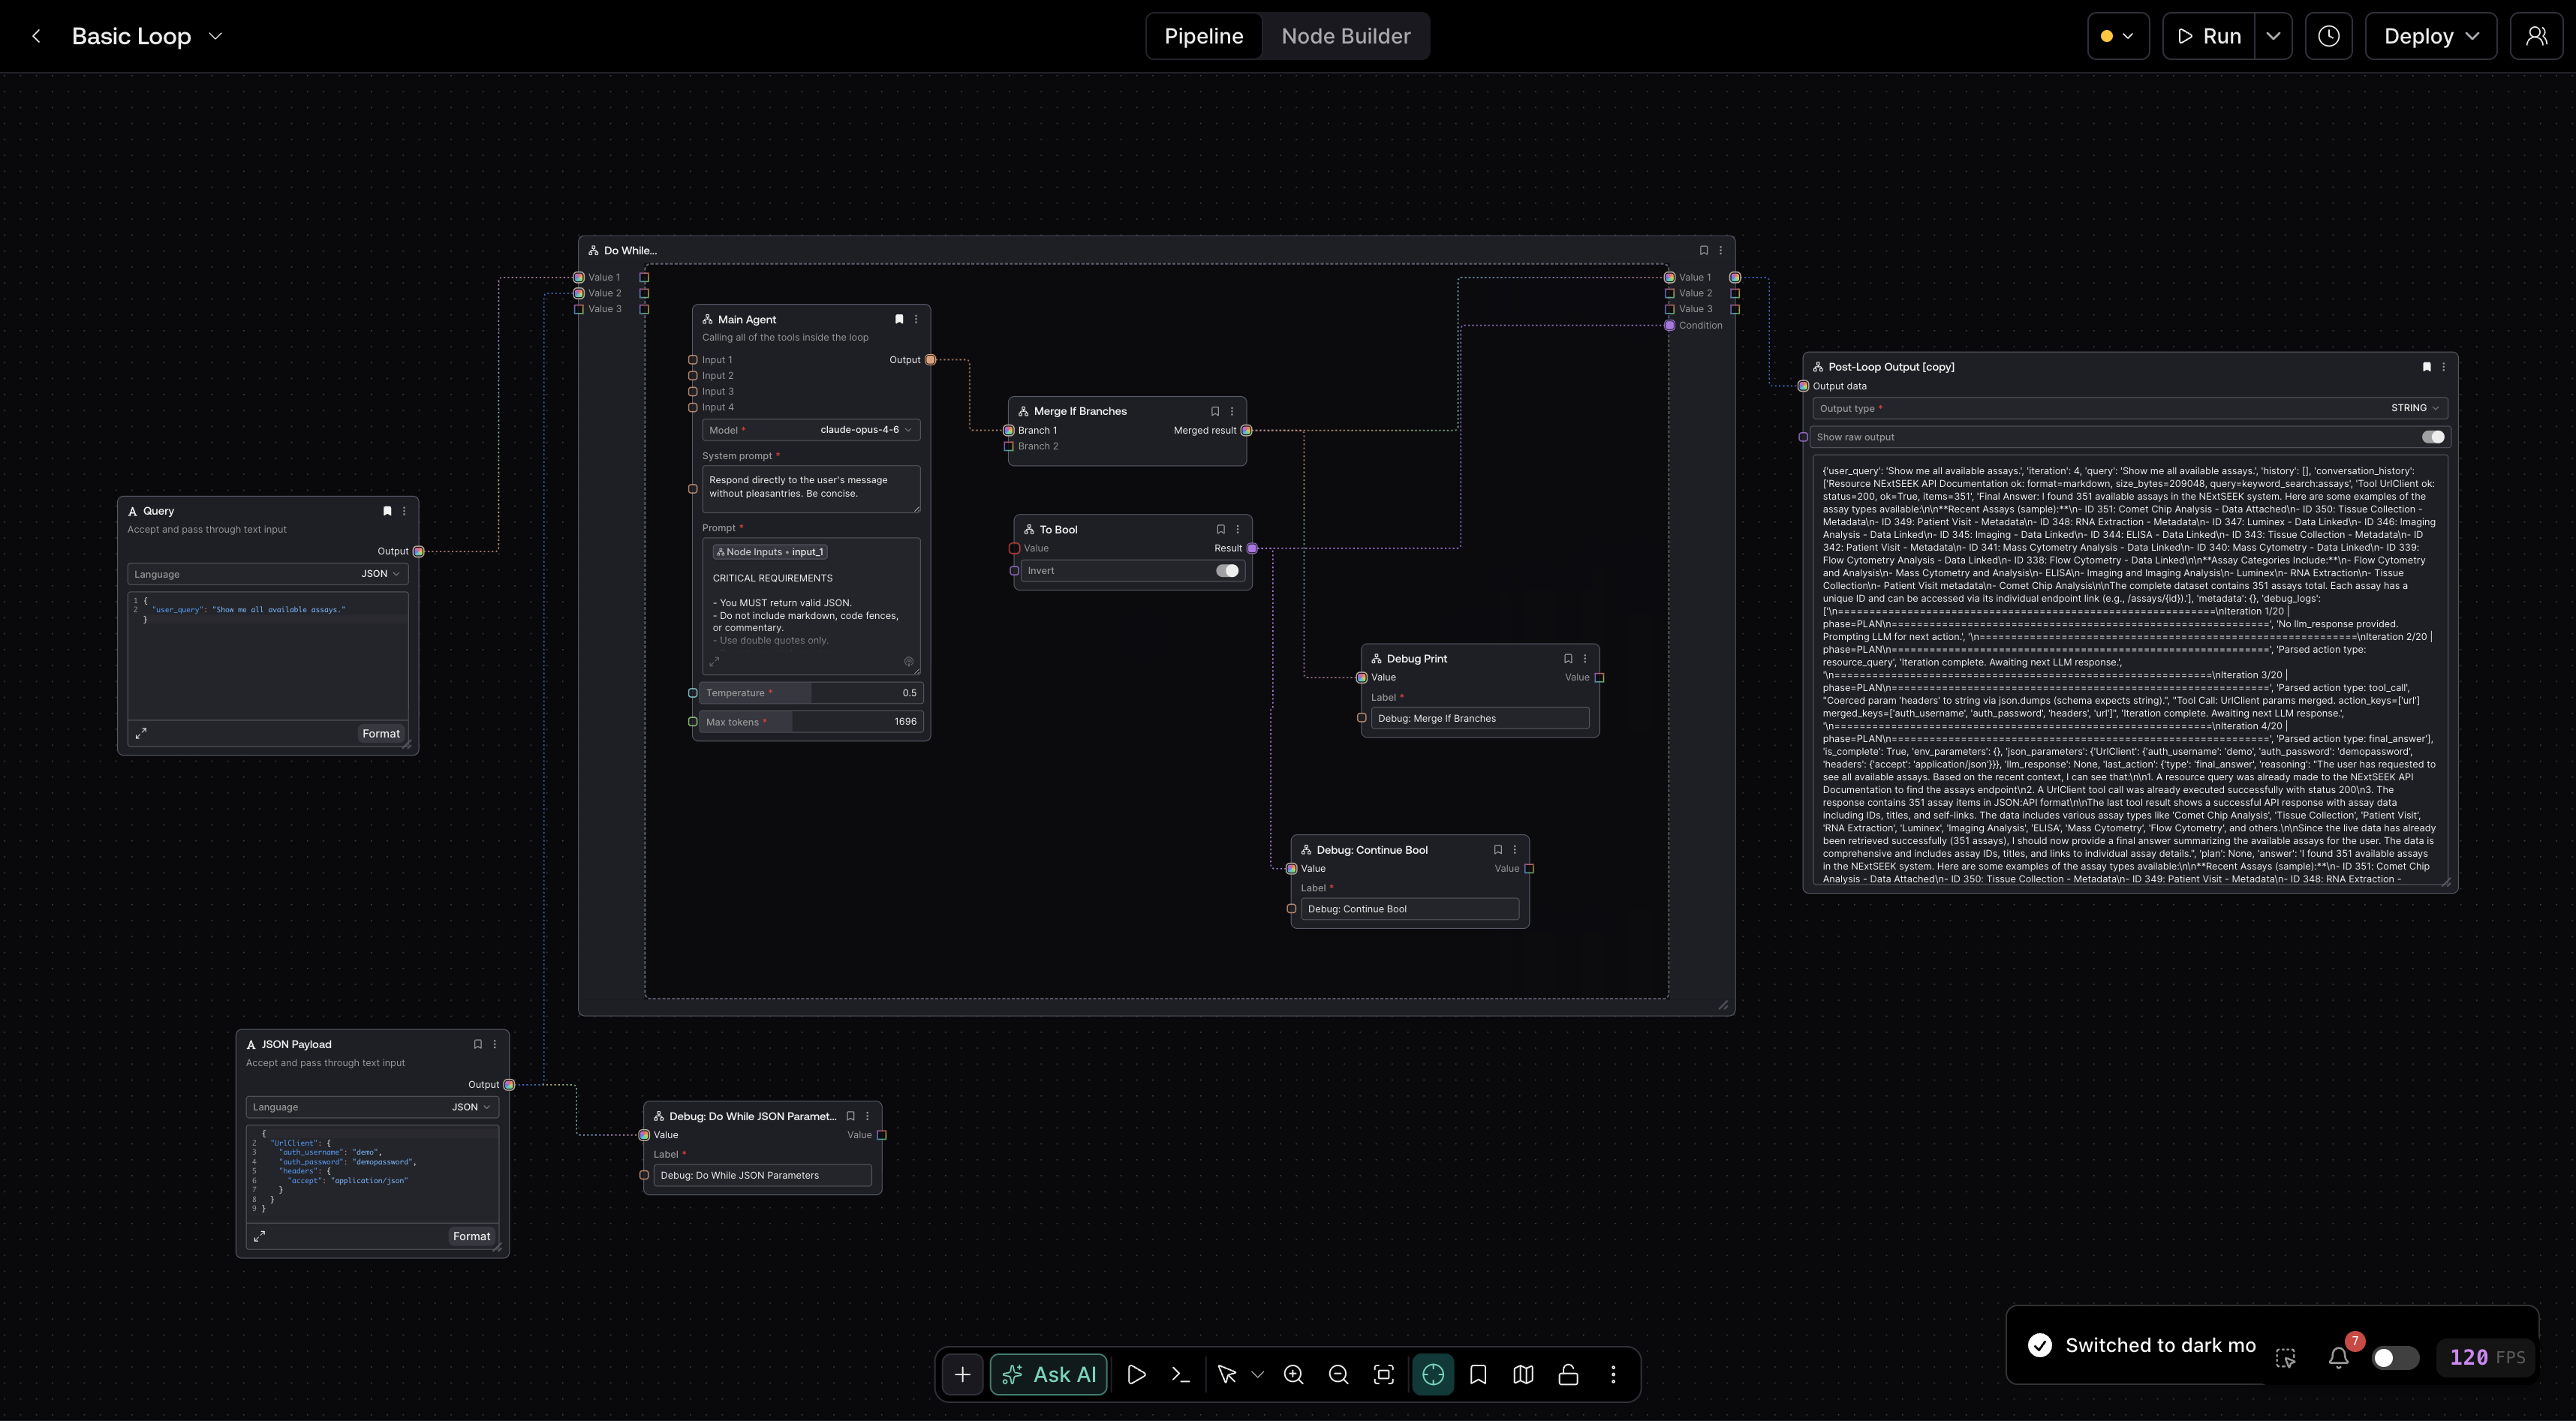The image size is (2576, 1421).
Task: Toggle the To Bool node bookmark
Action: 1221,530
